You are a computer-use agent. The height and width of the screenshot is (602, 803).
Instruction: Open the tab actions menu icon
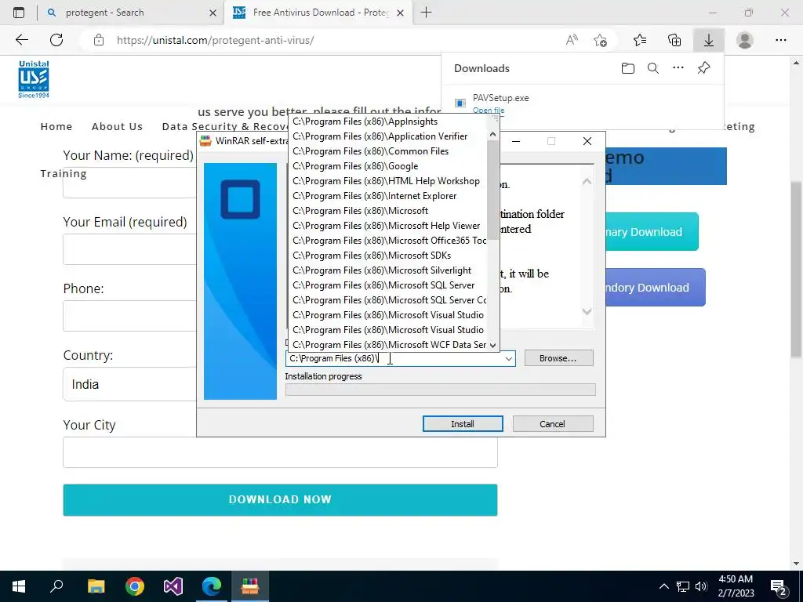19,13
